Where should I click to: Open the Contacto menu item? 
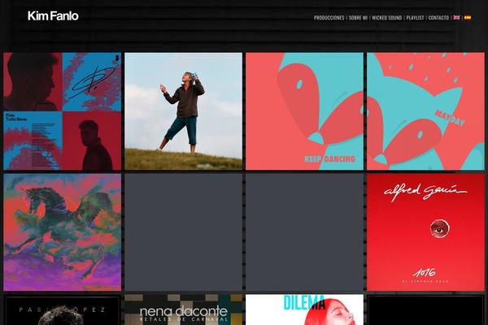tap(438, 18)
